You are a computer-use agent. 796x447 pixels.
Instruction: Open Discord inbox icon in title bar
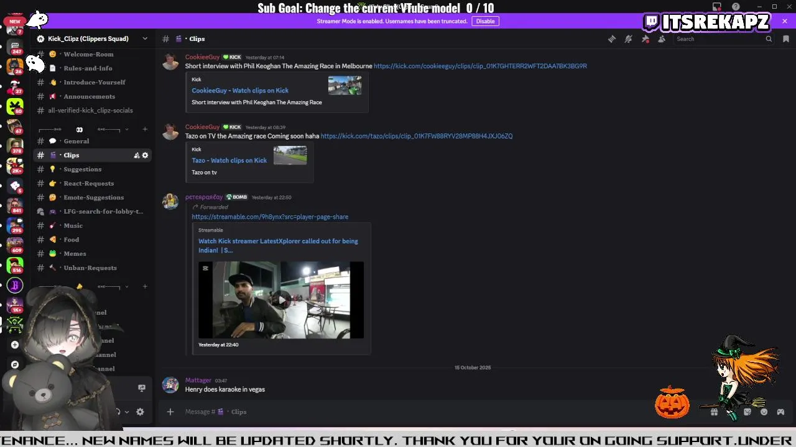(x=717, y=7)
